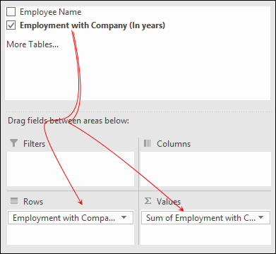This screenshot has height=254, width=276.
Task: Select the Employment with Company (In years) label
Action: coord(92,25)
